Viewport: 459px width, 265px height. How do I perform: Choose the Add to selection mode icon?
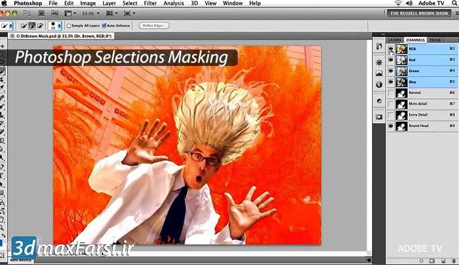point(32,26)
